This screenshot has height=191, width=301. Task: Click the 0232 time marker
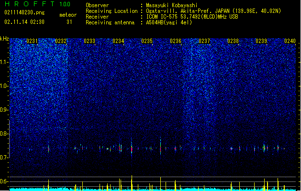(x=61, y=41)
